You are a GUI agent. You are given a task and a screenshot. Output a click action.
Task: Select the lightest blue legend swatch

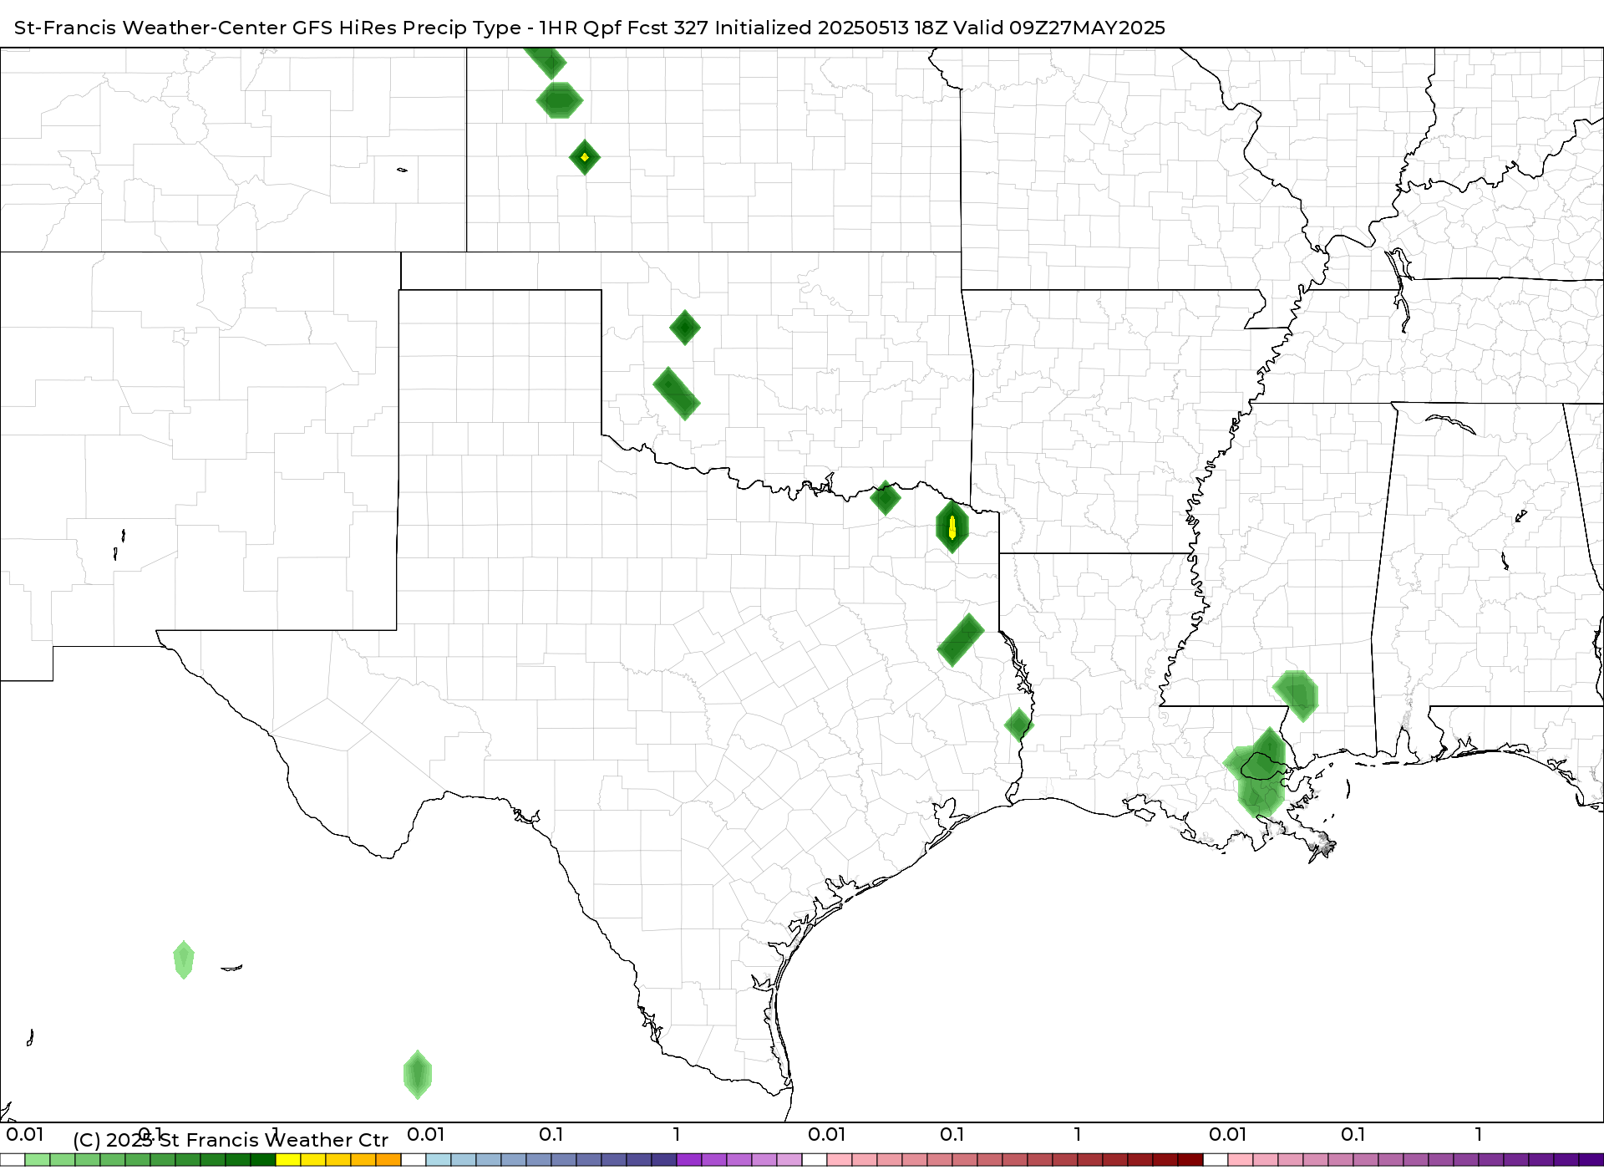[439, 1160]
